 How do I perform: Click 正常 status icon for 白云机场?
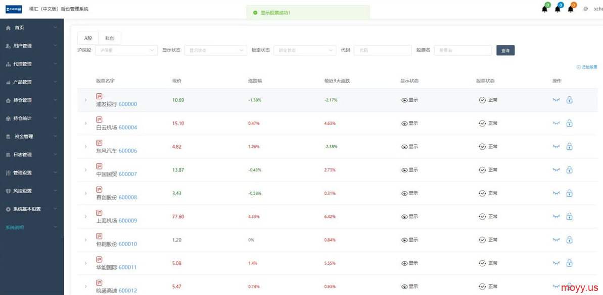pyautogui.click(x=482, y=124)
